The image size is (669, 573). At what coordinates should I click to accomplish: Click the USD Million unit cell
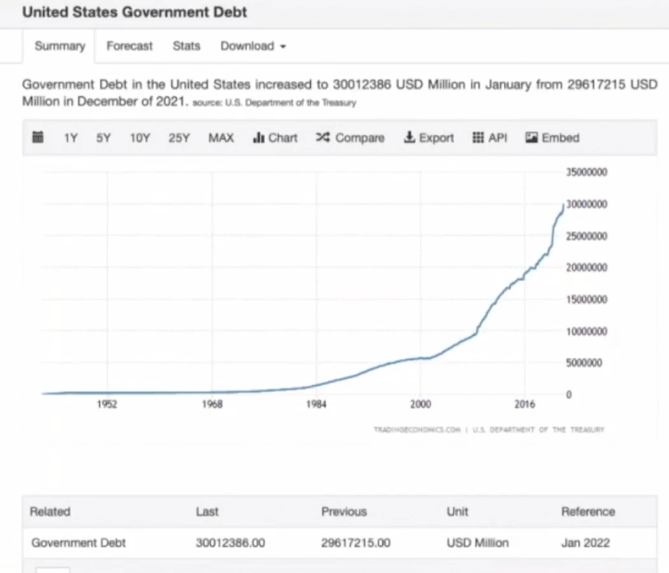[478, 543]
